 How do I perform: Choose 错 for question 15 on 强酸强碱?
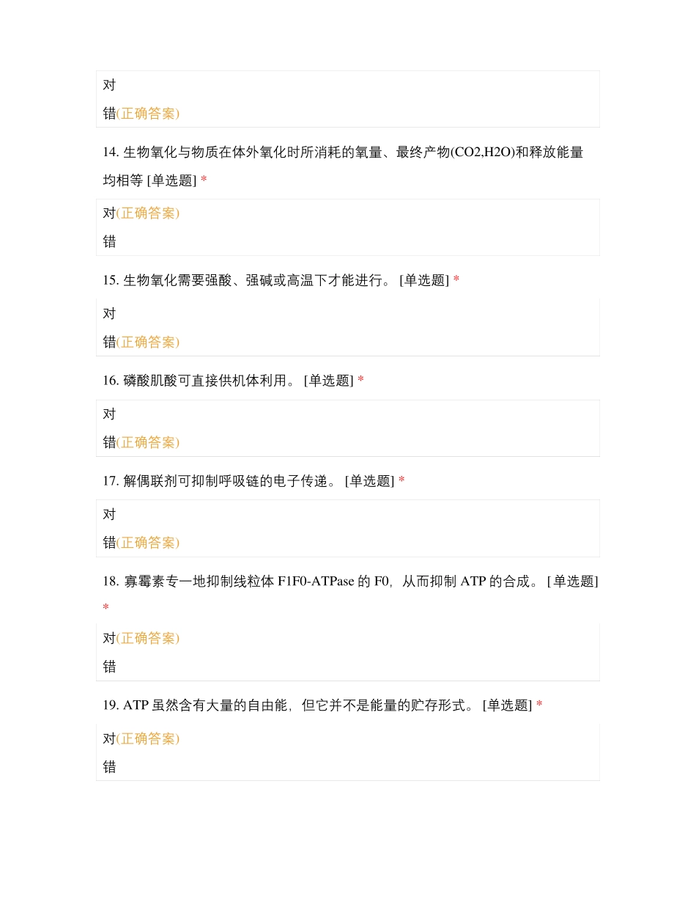110,342
